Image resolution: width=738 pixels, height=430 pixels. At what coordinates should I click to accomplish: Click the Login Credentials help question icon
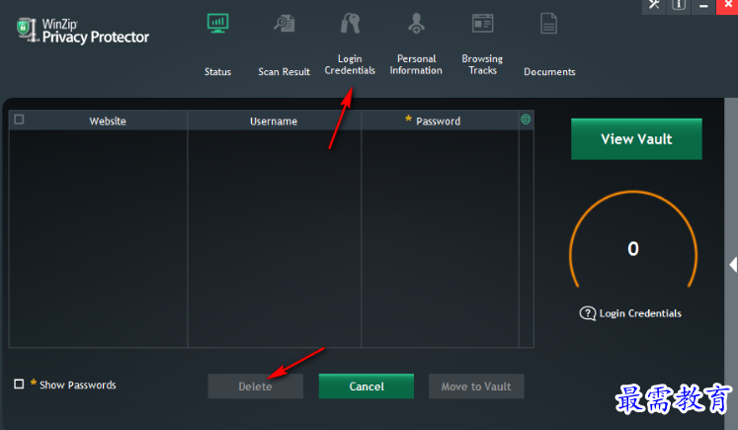click(588, 313)
